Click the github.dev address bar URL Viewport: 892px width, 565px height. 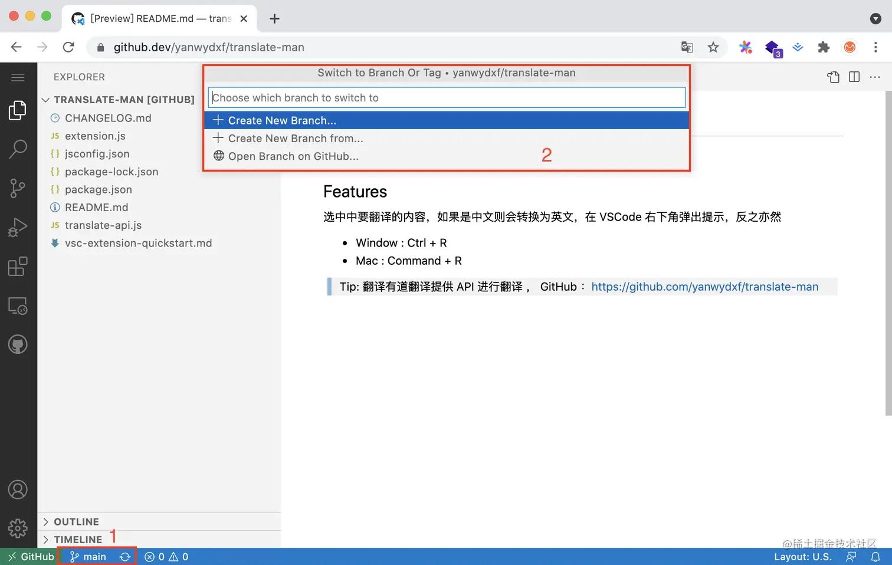click(x=209, y=47)
